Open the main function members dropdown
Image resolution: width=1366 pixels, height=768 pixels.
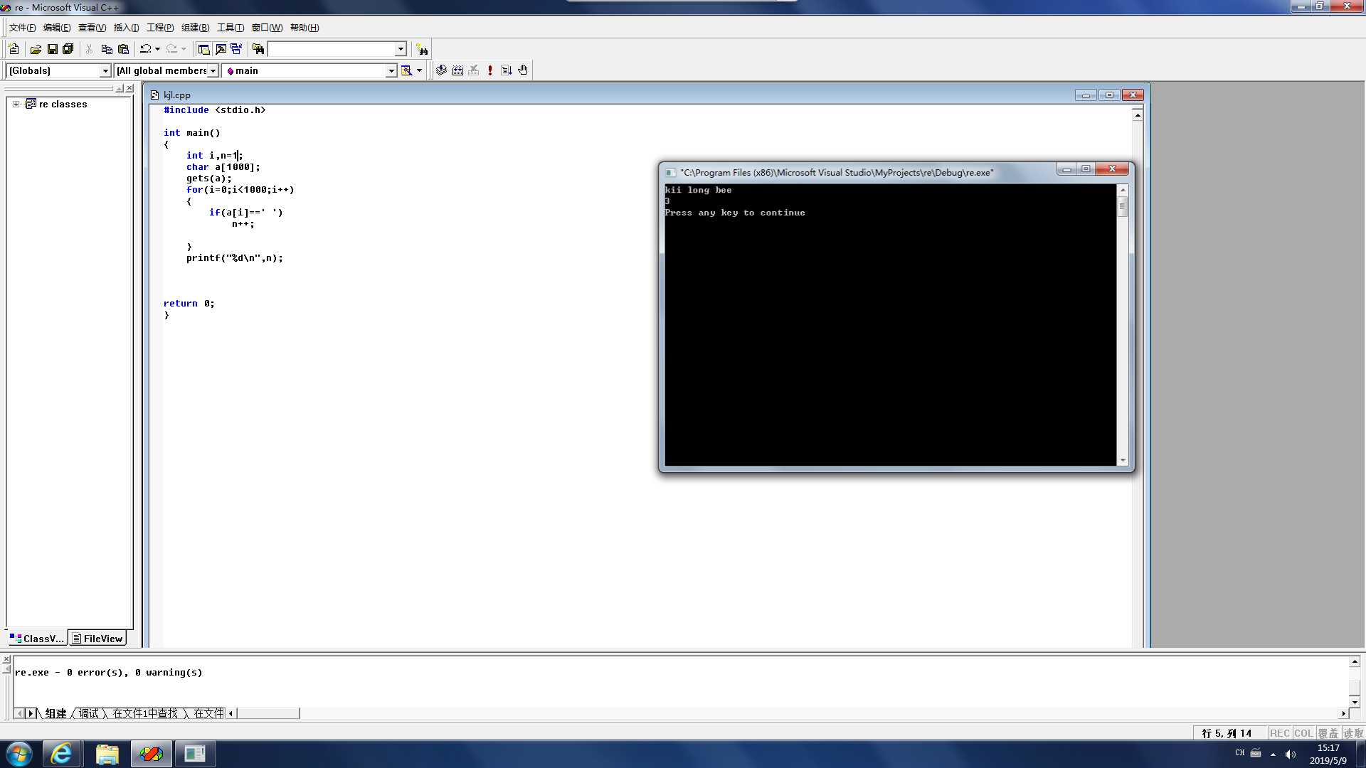coord(391,70)
